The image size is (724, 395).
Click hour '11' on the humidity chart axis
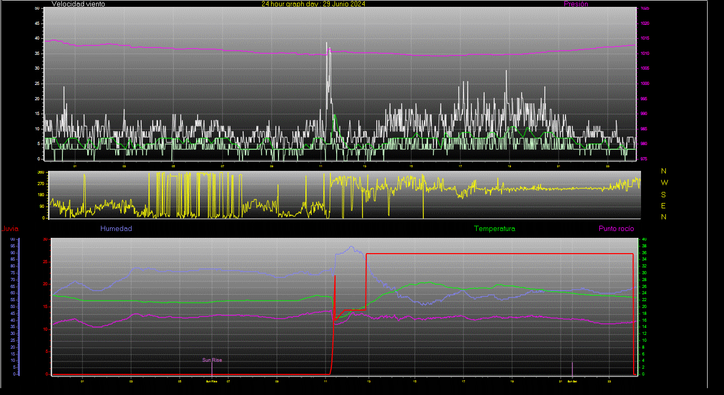pyautogui.click(x=326, y=381)
